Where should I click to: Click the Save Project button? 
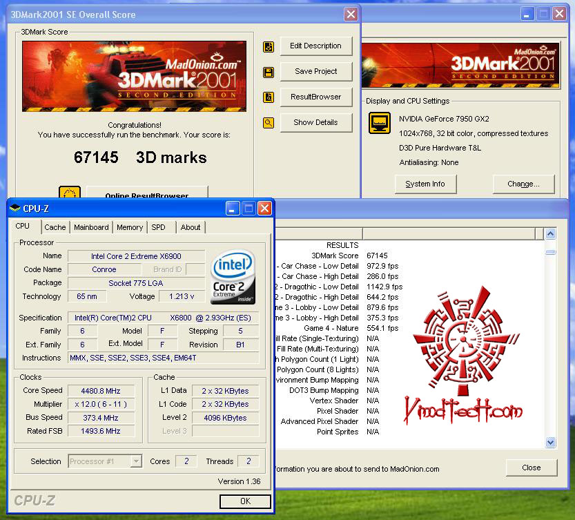pyautogui.click(x=315, y=71)
